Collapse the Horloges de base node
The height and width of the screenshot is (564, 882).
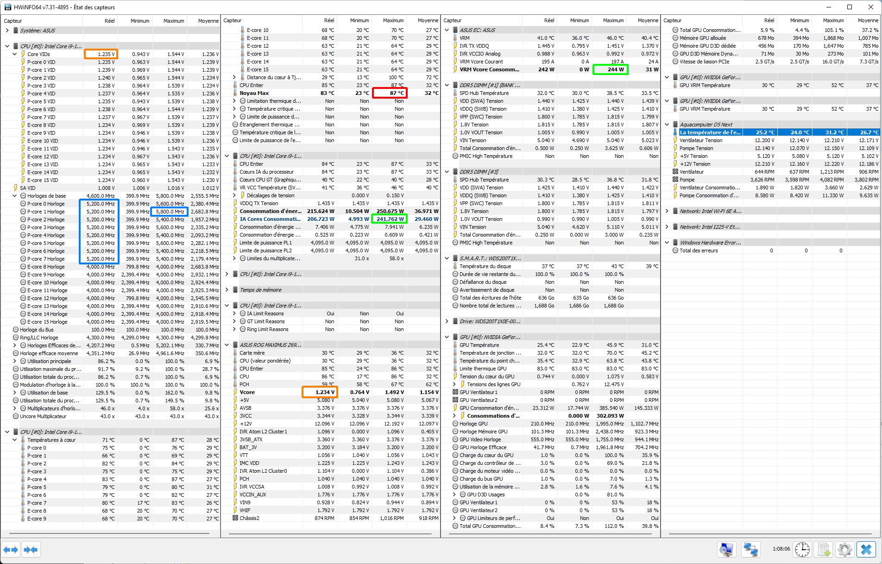click(15, 196)
